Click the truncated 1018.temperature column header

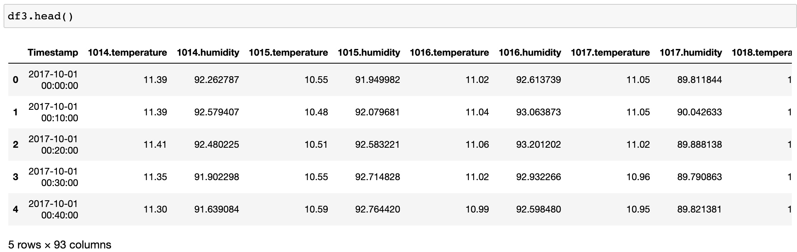(761, 53)
